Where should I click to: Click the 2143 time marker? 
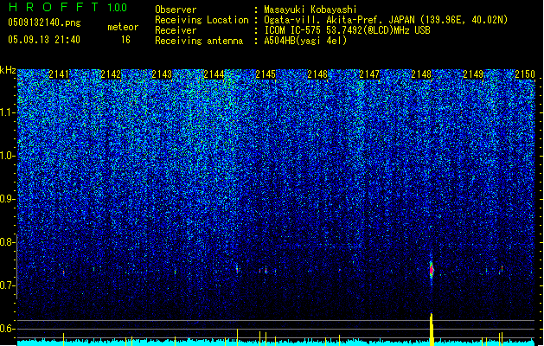[163, 74]
